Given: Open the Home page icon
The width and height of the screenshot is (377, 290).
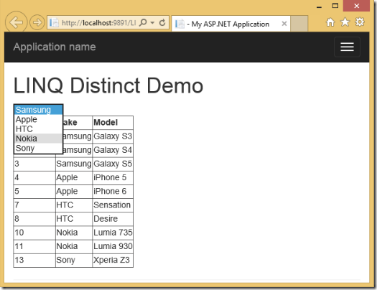Looking at the screenshot, I should (x=330, y=22).
